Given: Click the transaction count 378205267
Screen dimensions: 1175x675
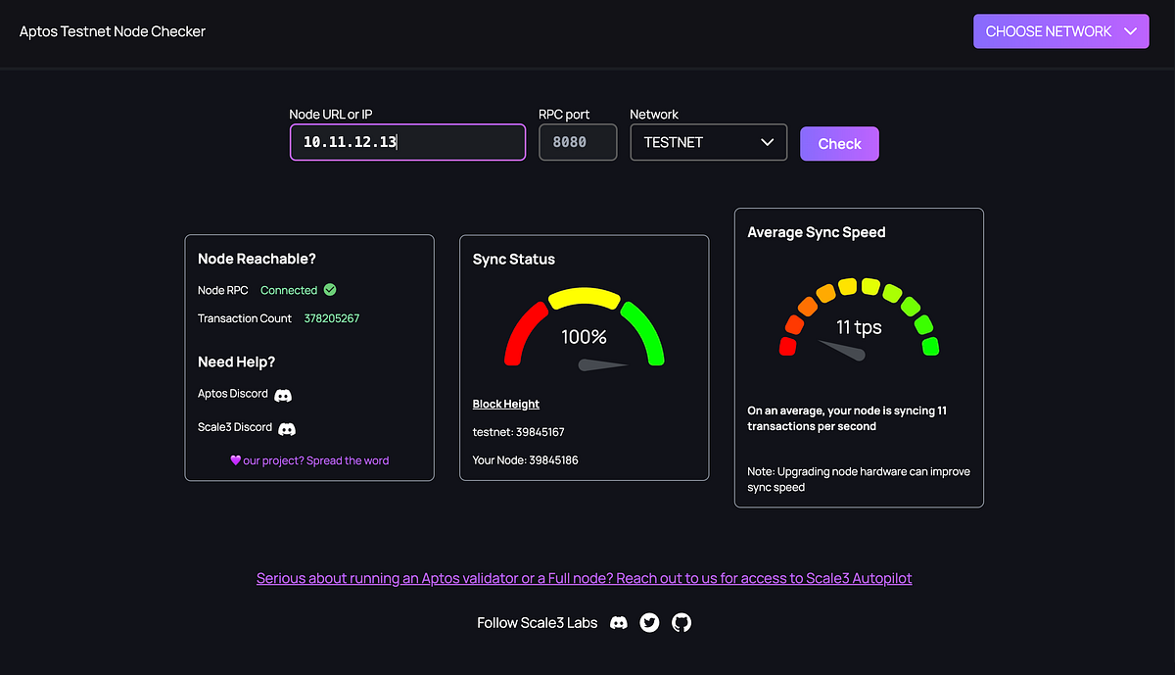Looking at the screenshot, I should (331, 317).
